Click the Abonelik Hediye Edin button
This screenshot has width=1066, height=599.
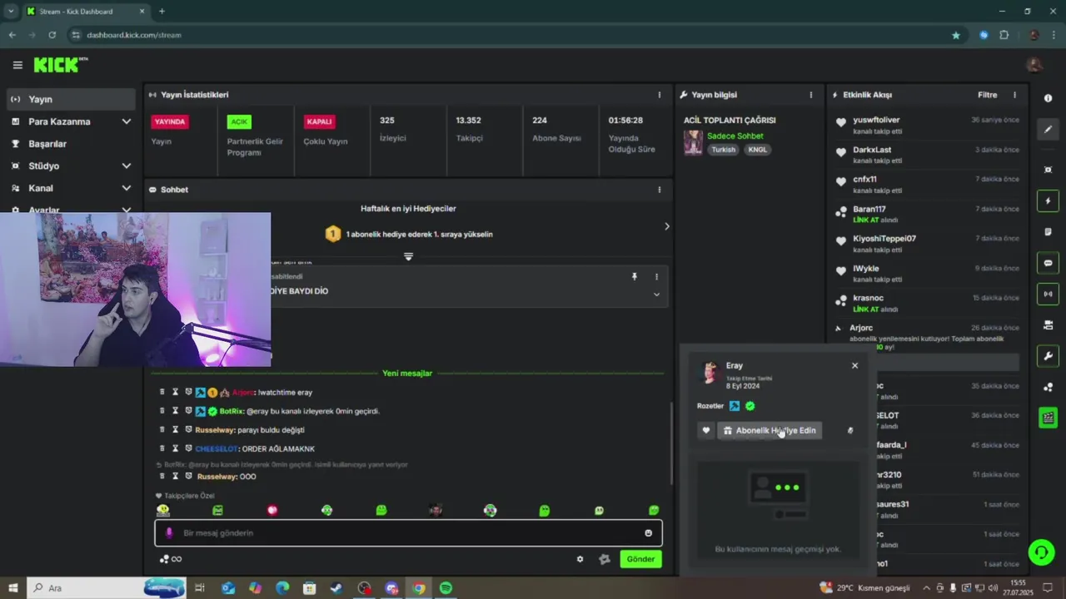coord(770,430)
